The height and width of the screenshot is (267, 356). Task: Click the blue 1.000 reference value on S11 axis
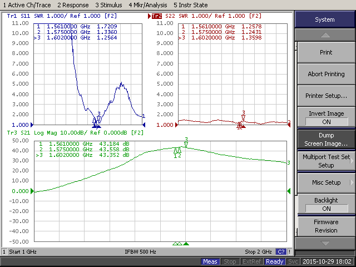pyautogui.click(x=20, y=125)
